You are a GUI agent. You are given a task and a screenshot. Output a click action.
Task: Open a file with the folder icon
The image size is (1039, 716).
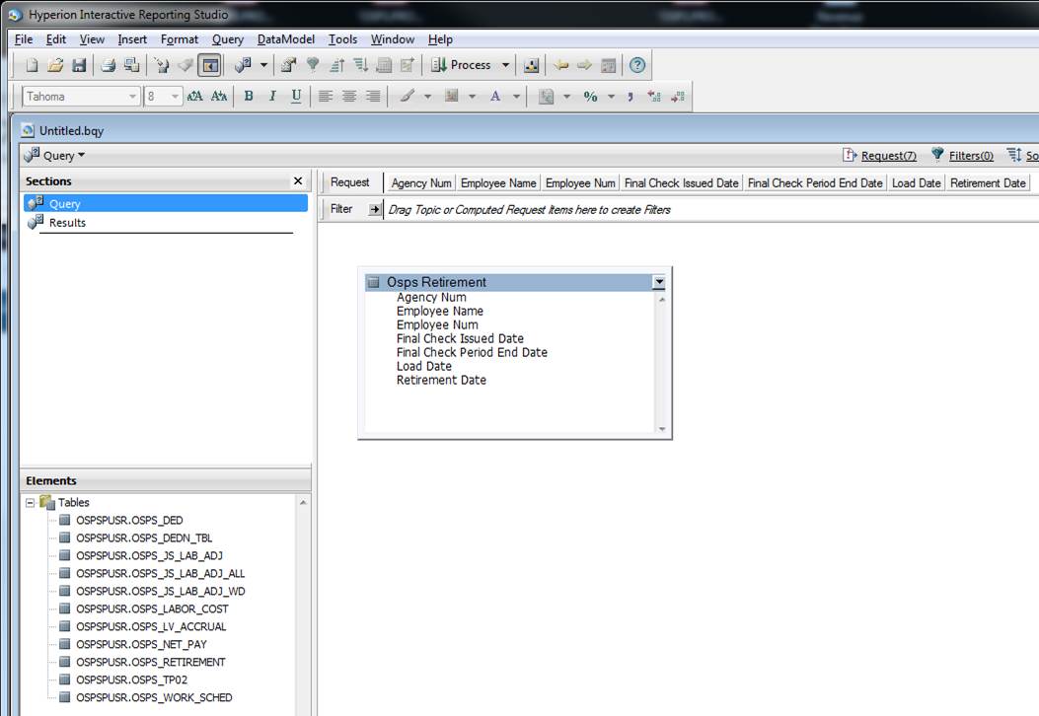(55, 65)
